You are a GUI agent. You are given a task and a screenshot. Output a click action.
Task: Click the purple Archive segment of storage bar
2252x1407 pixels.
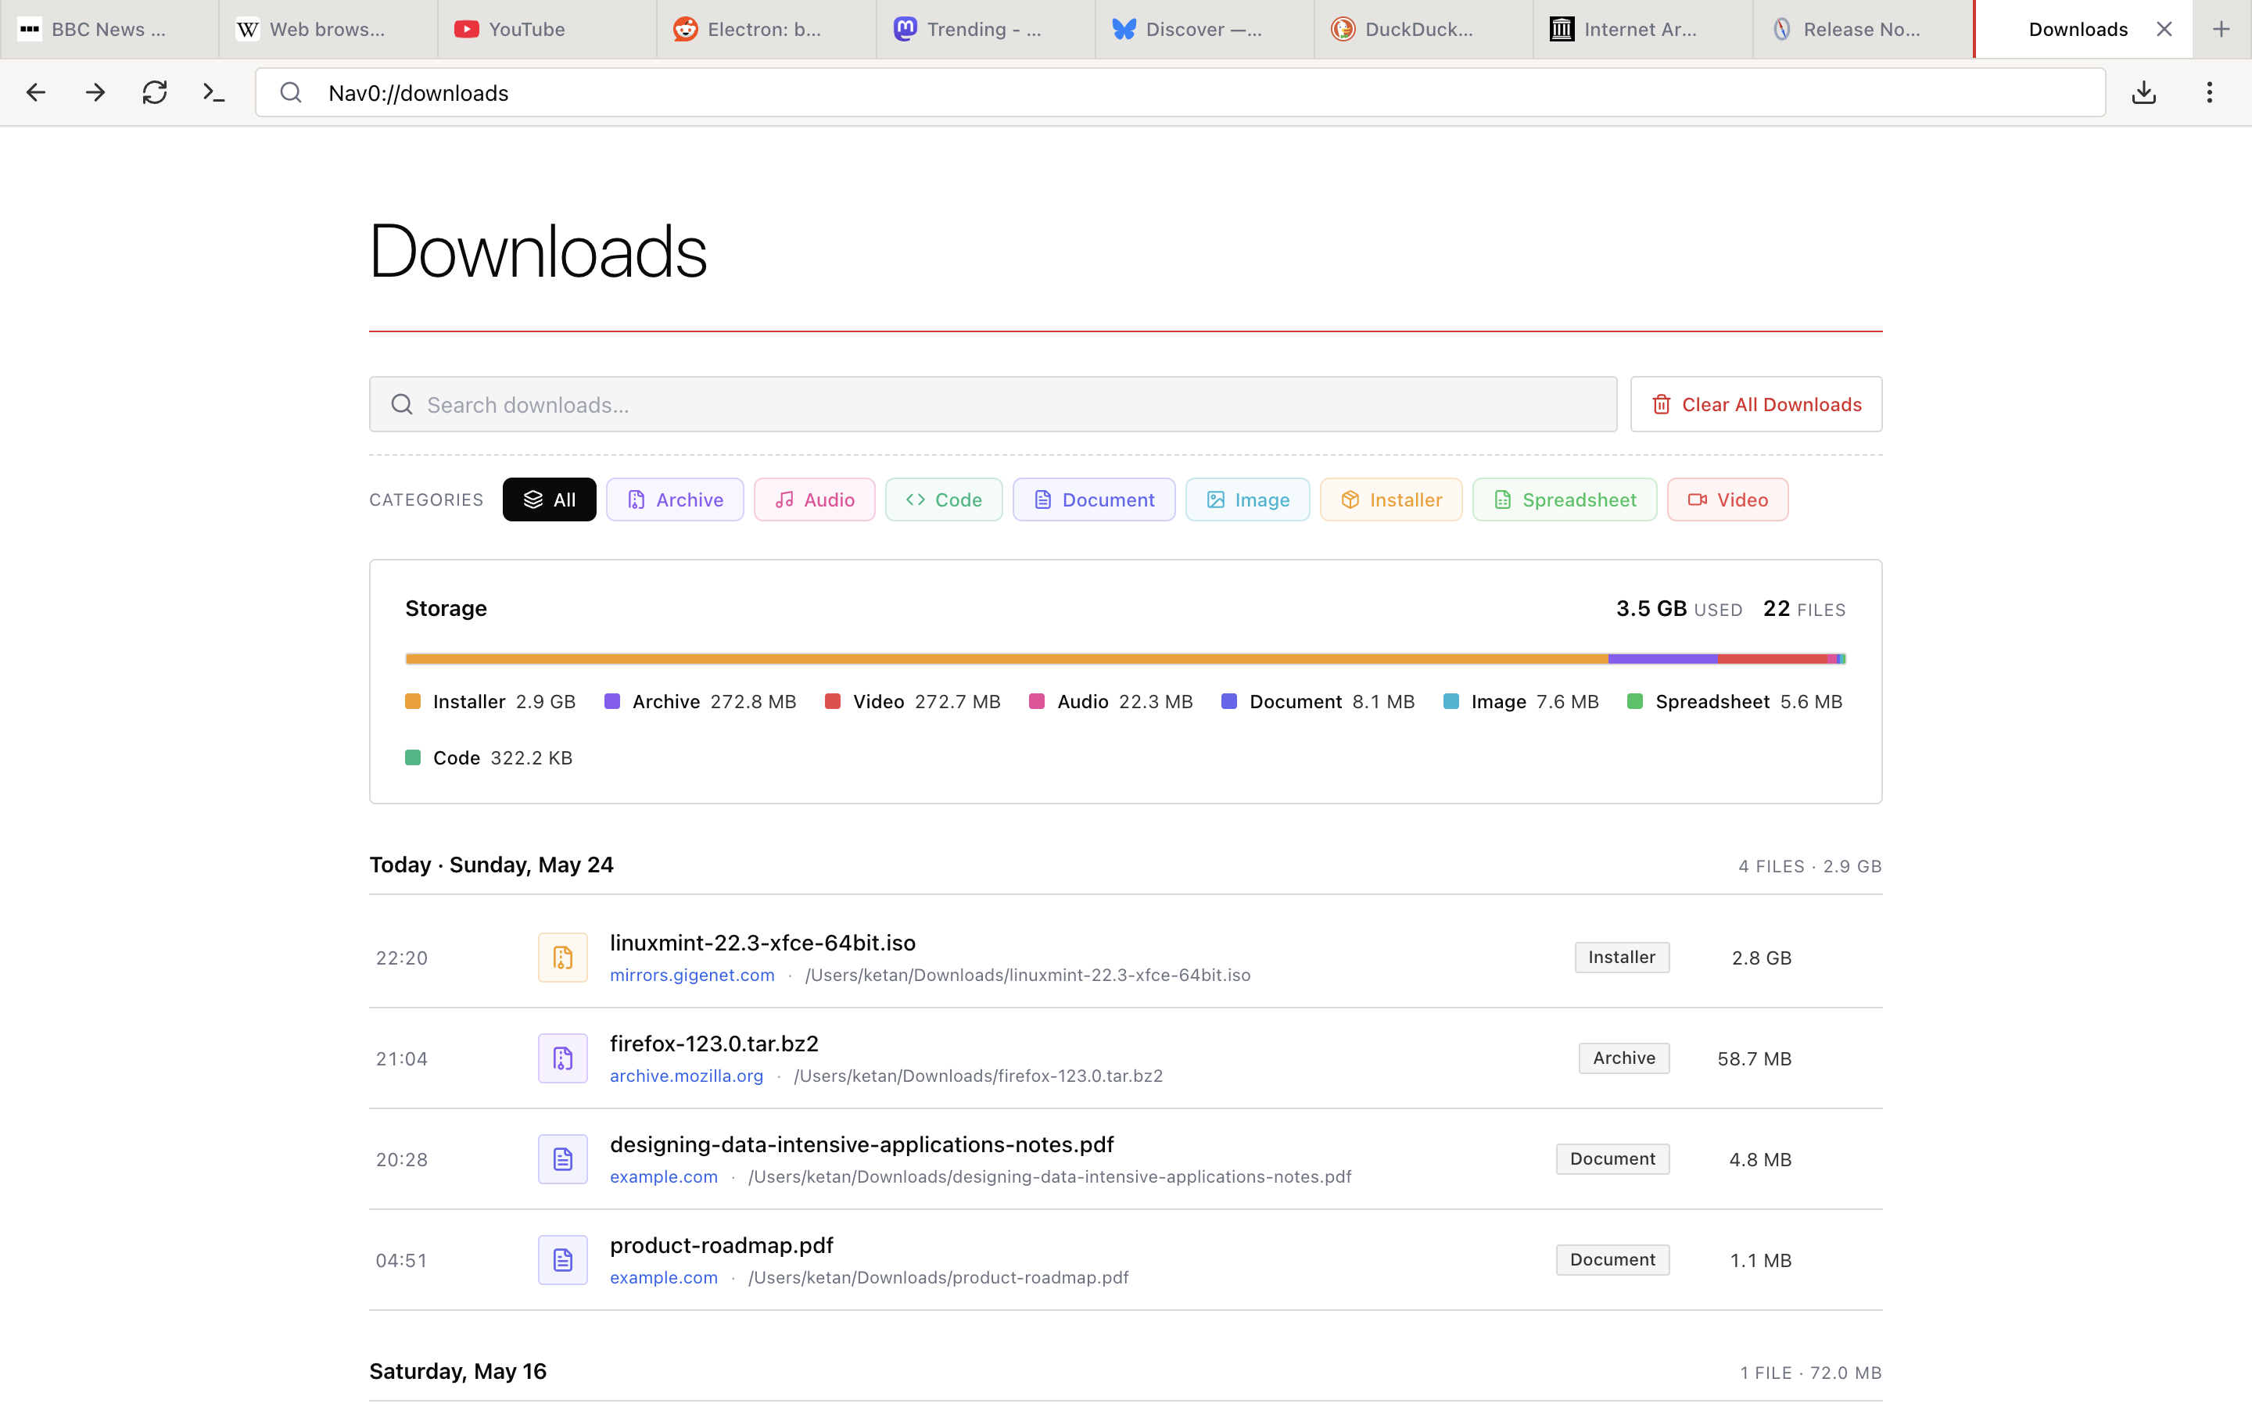(1662, 659)
